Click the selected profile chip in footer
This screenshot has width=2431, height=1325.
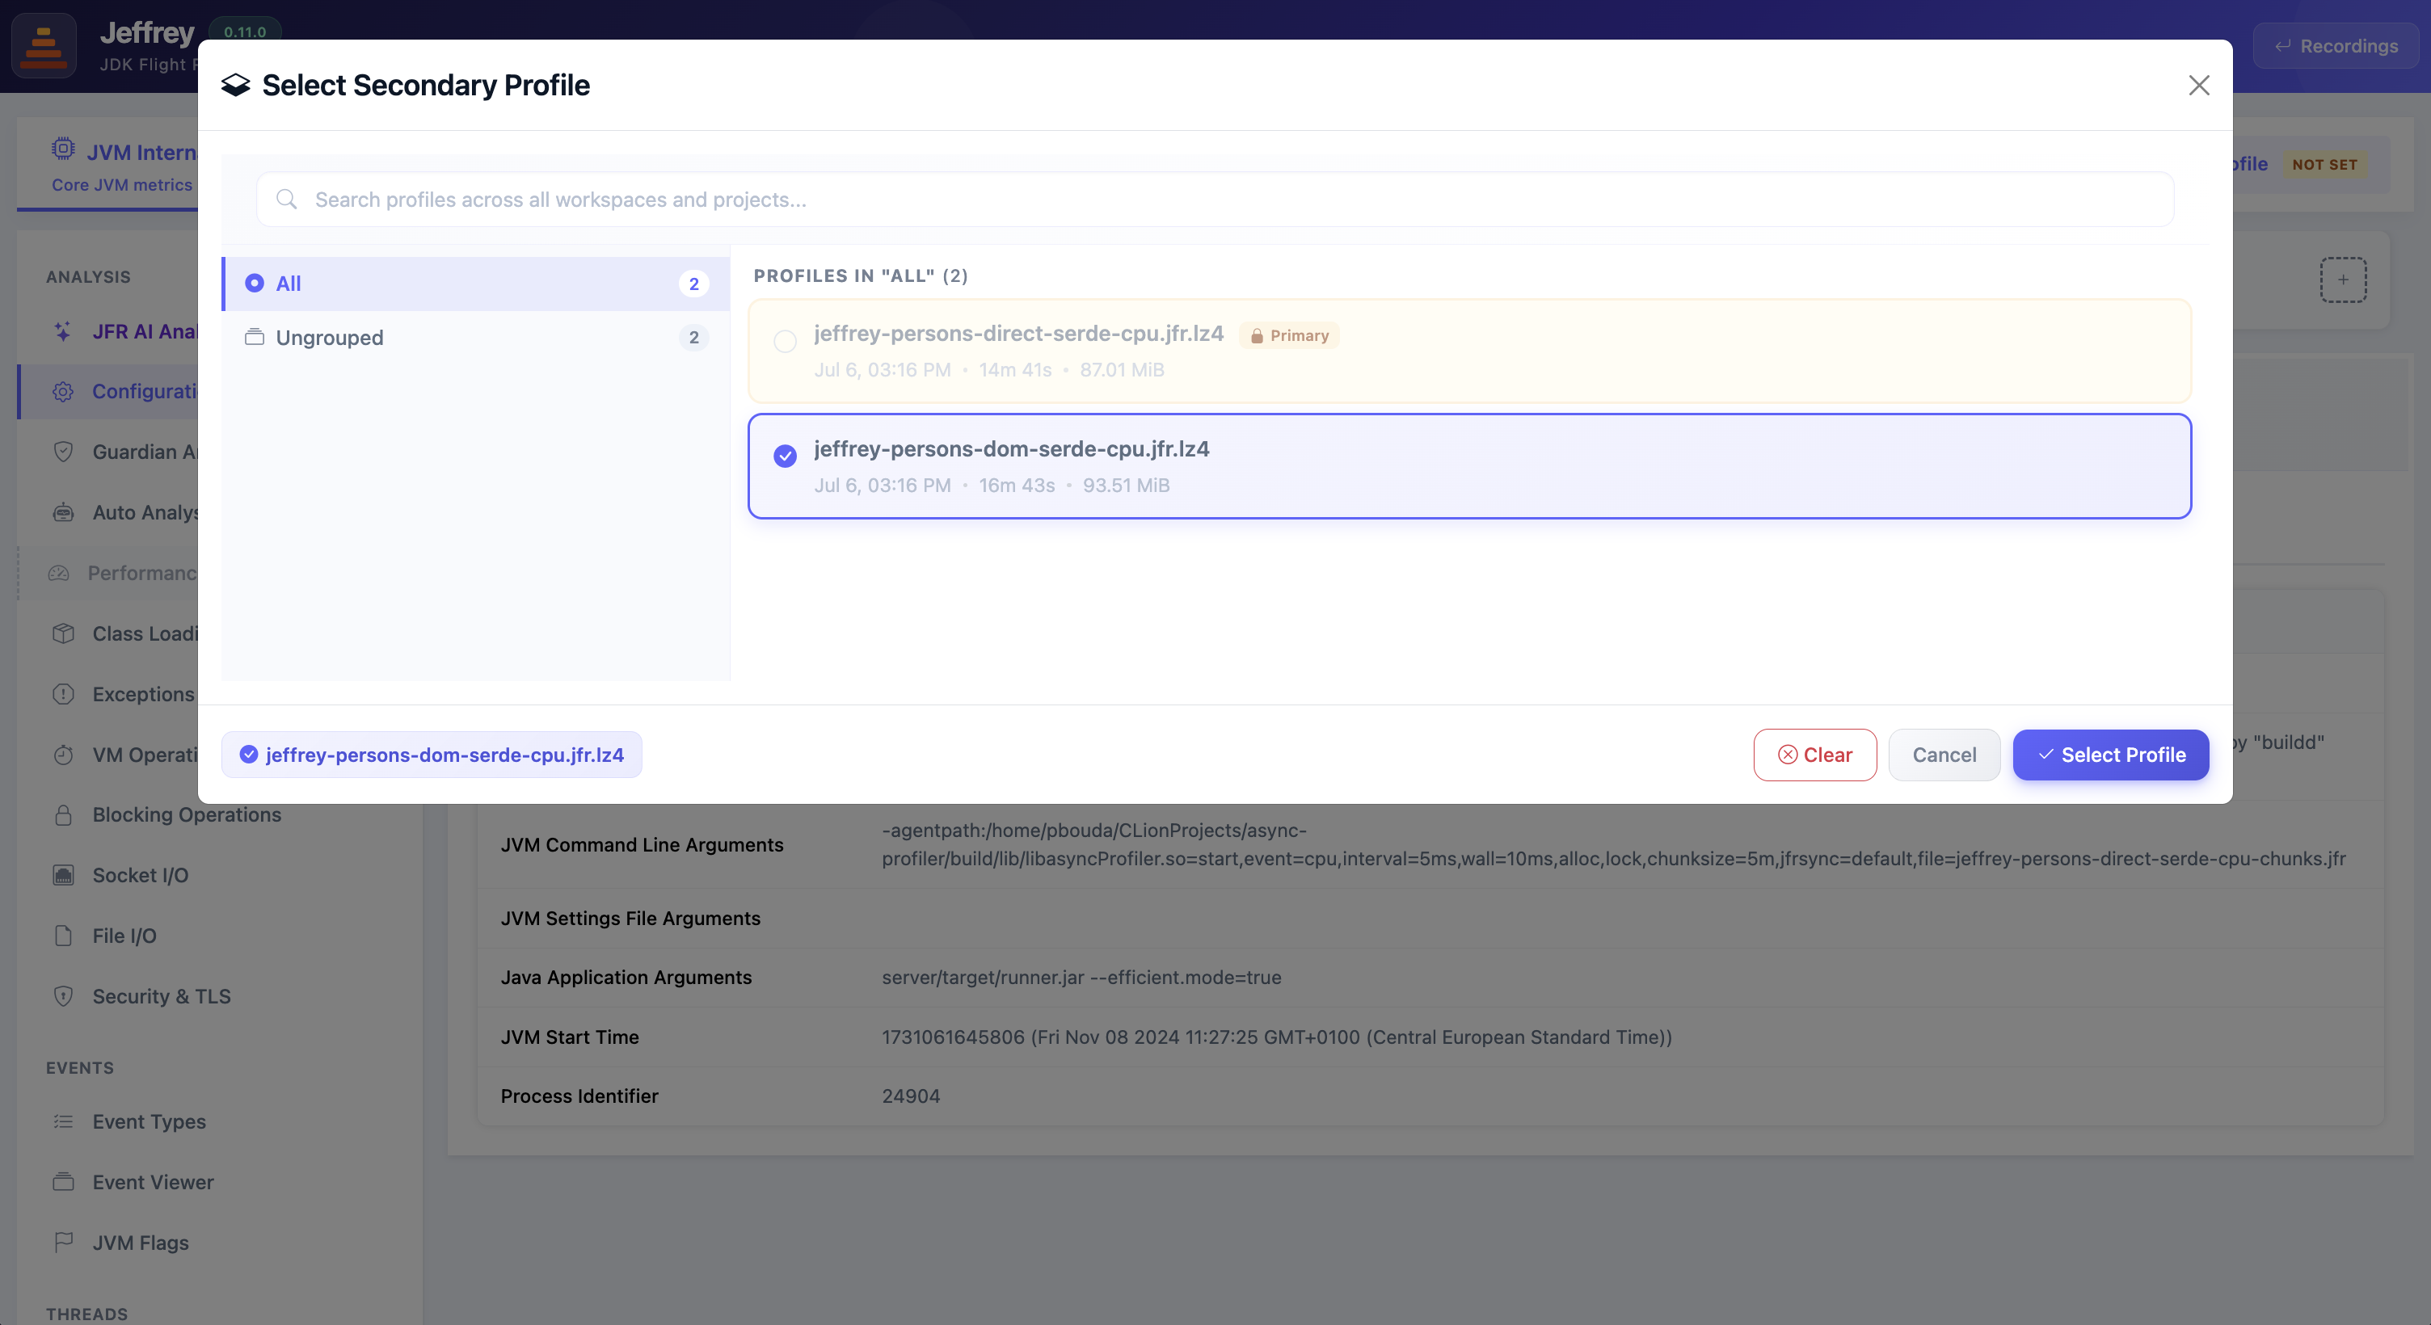tap(432, 754)
